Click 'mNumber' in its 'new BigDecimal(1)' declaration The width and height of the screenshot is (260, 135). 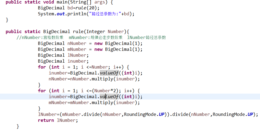[77, 49]
